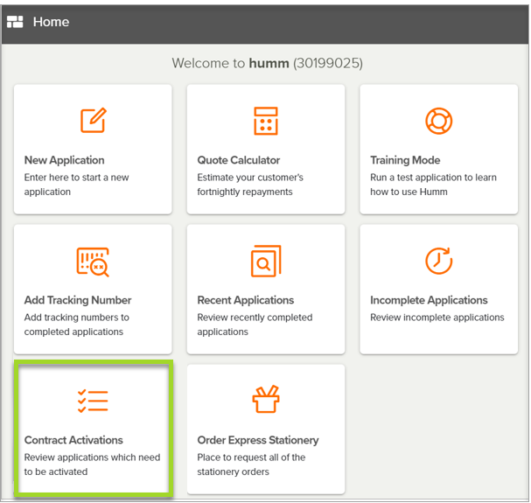Click the Home grid icon in header
The image size is (531, 503).
15,22
